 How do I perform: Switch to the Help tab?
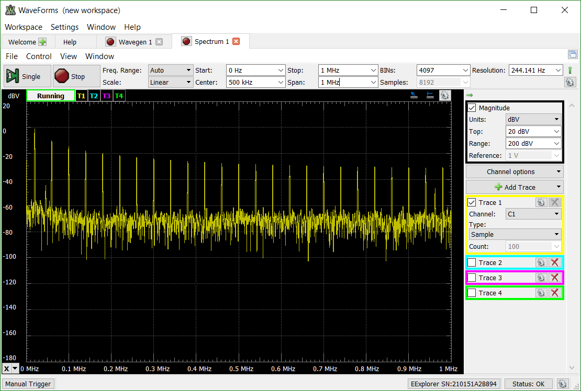[70, 42]
